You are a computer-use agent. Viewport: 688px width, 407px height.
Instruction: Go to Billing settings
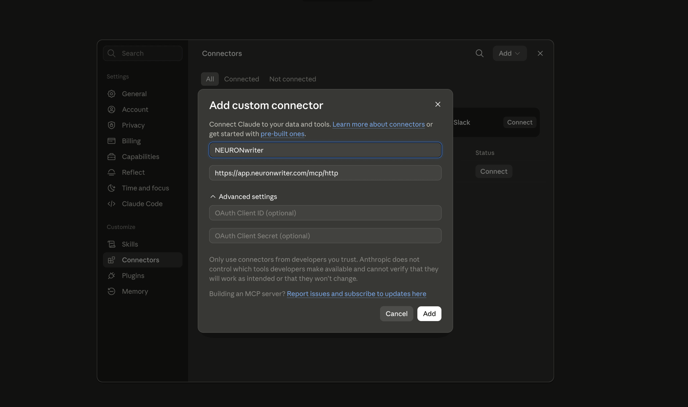(x=142, y=141)
